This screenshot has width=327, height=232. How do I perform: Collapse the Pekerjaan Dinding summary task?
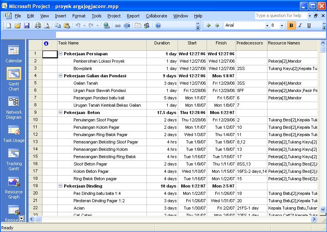tap(60, 186)
